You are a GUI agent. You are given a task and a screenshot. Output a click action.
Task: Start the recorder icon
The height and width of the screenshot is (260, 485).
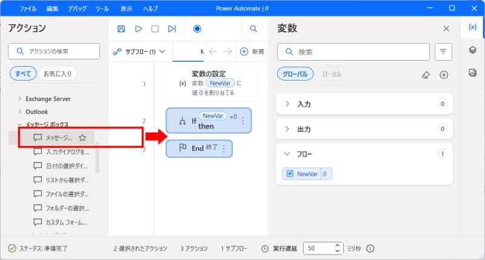pyautogui.click(x=197, y=28)
